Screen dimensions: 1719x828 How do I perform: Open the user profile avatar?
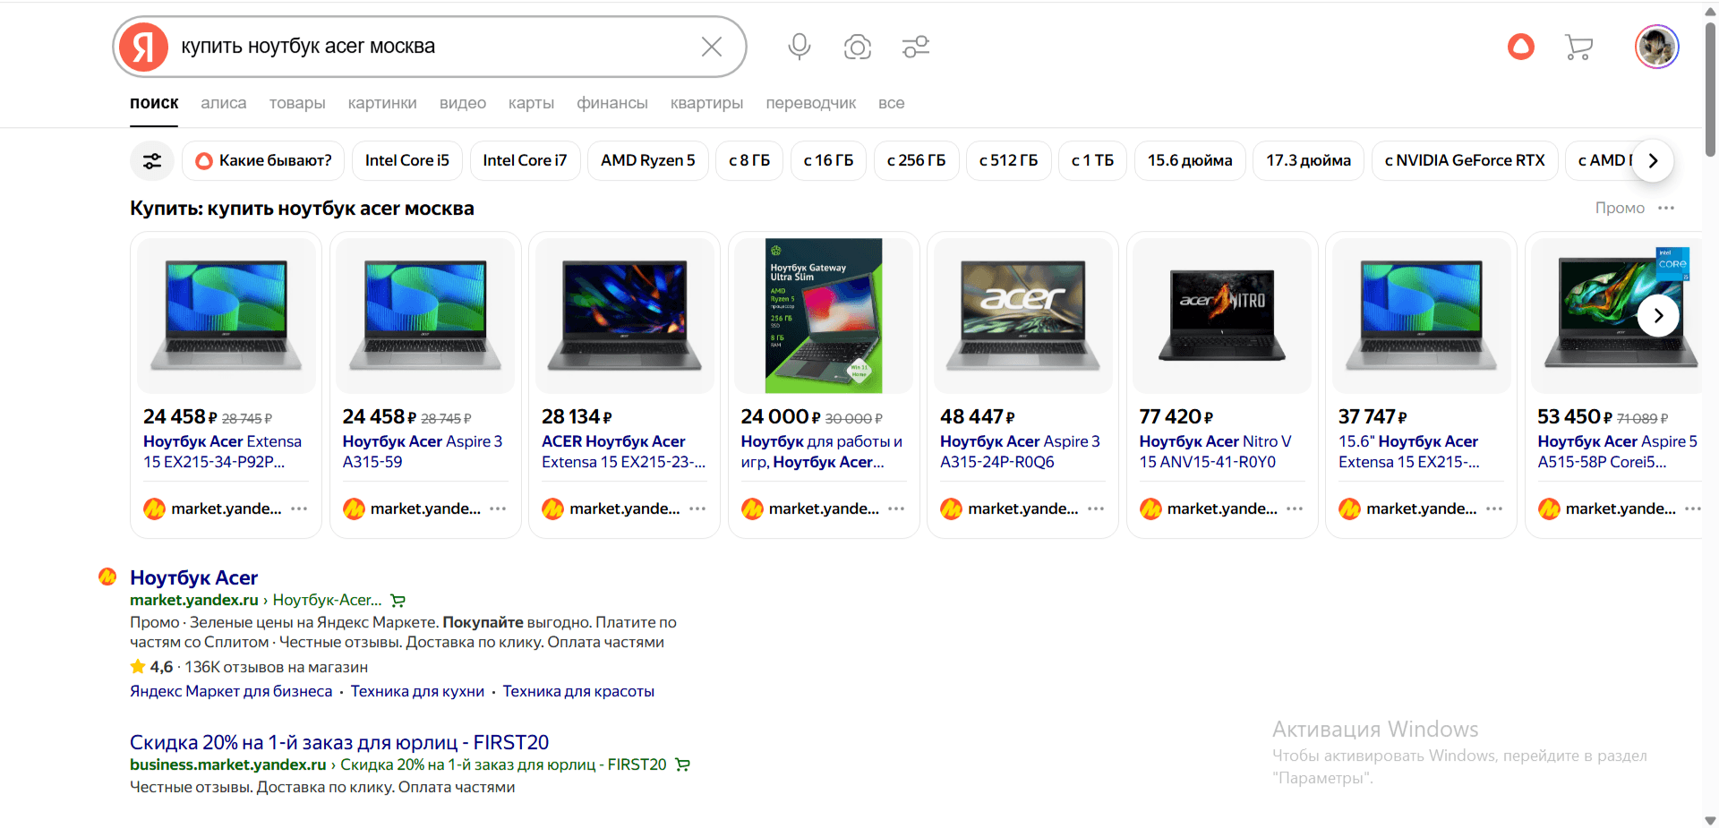[x=1656, y=47]
